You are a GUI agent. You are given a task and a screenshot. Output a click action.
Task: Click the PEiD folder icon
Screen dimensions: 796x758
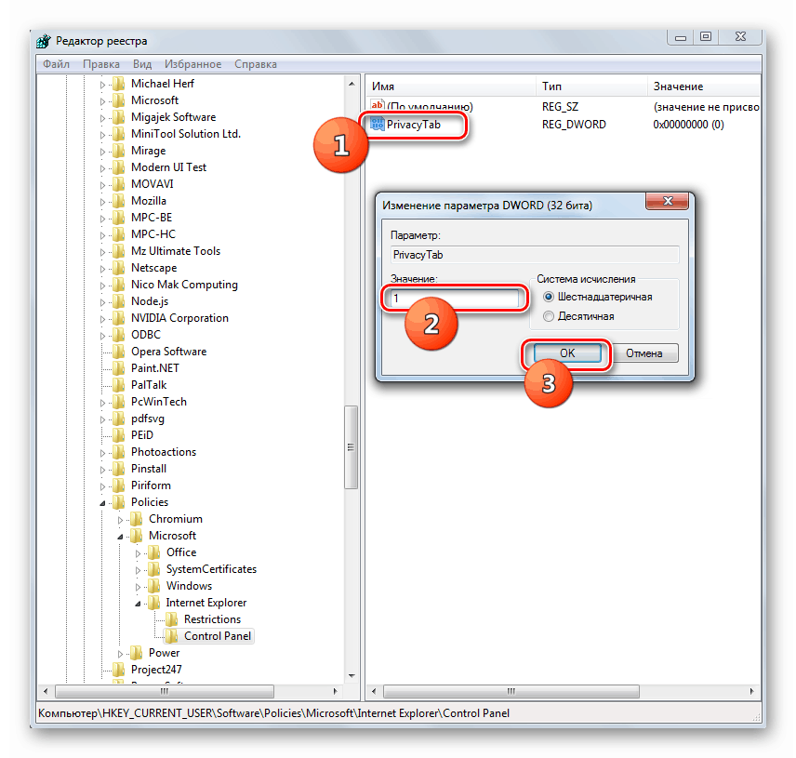tap(119, 435)
